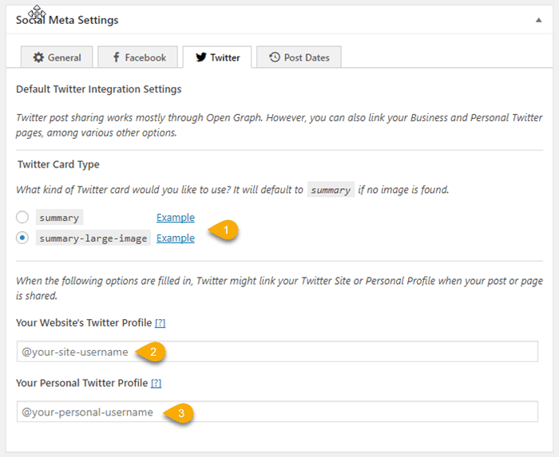Click the clock icon on the Post Dates tab
Viewport: 559px width, 457px height.
click(x=275, y=57)
